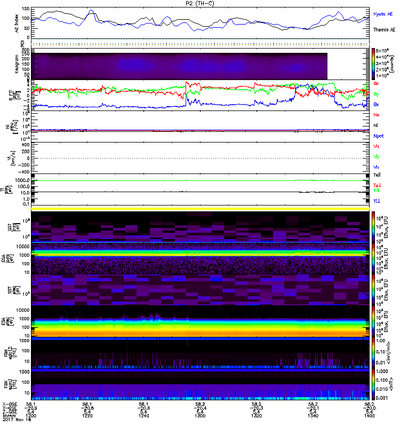
Task: Click the yellow status bar above SST panel
Action: coord(200,209)
